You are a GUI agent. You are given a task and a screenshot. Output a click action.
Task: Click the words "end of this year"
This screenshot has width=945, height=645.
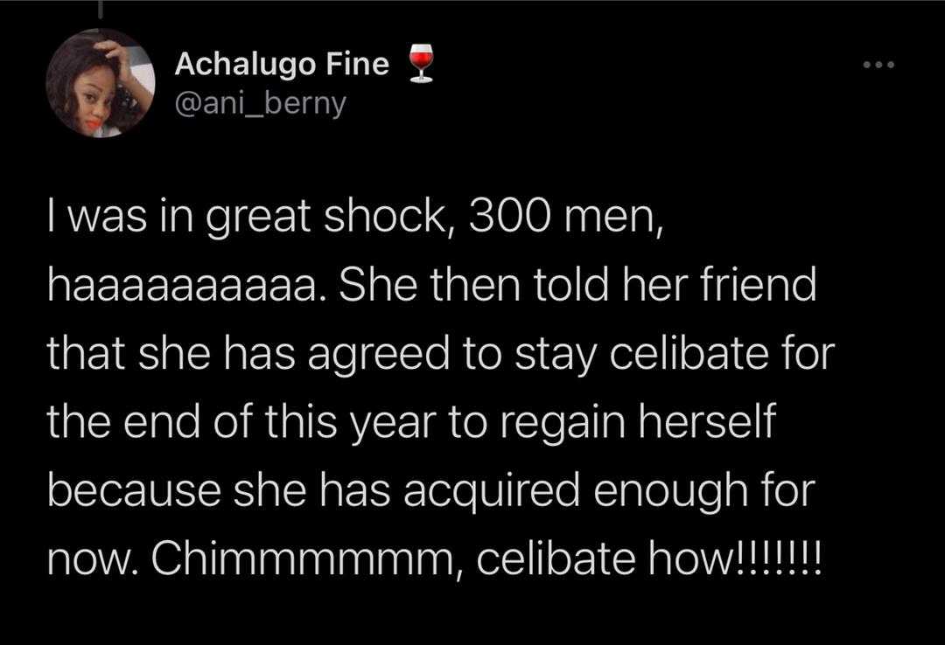(280, 423)
